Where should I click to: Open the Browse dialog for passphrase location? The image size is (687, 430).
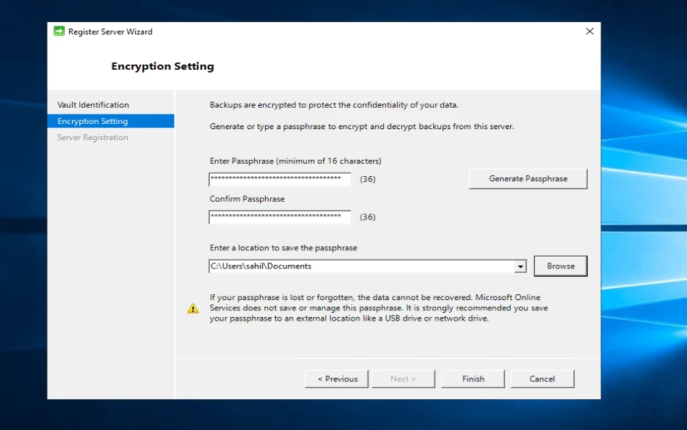coord(560,266)
